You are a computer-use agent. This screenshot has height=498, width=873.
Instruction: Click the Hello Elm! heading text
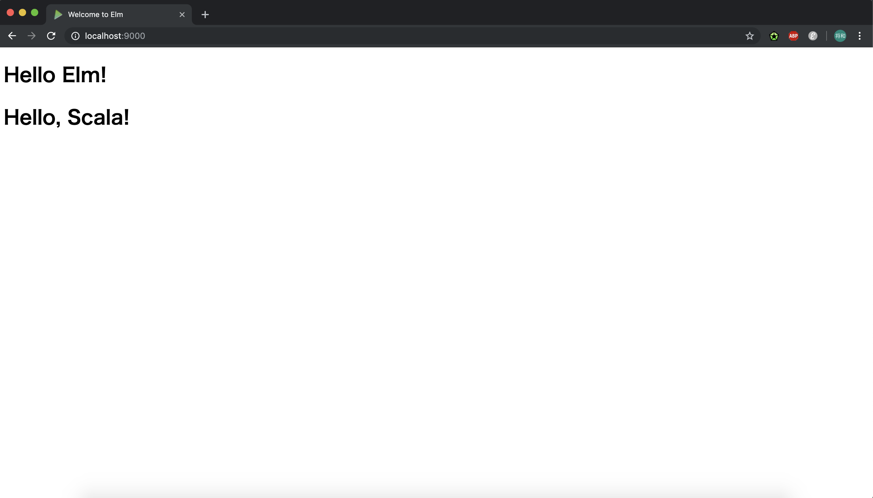pos(55,74)
